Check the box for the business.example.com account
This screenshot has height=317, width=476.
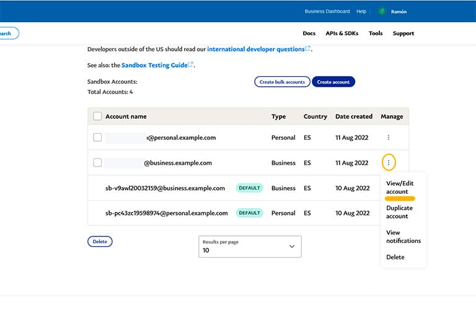coord(97,163)
